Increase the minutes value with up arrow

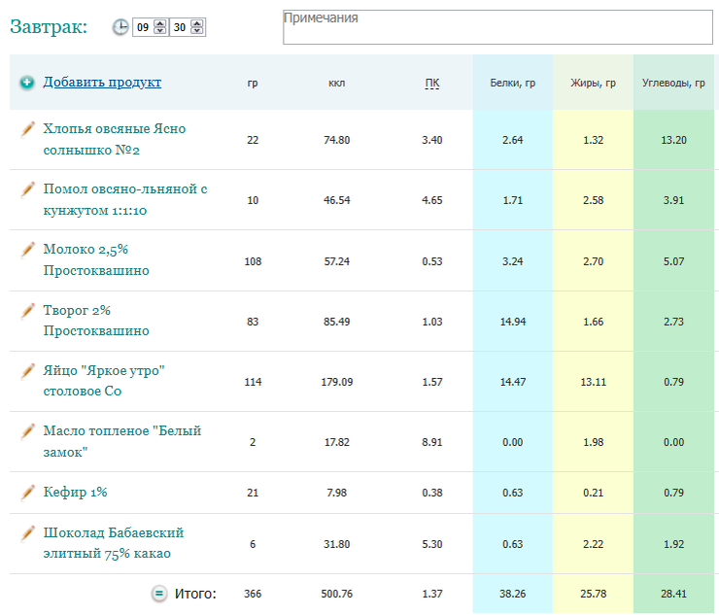(x=197, y=23)
